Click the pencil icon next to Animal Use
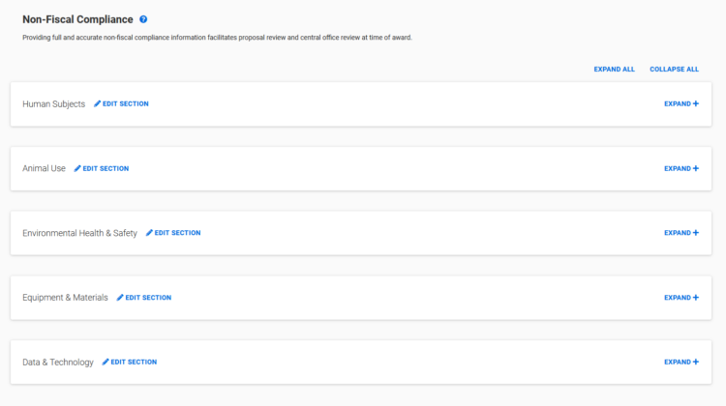Screen dimensions: 726x406 (77, 168)
